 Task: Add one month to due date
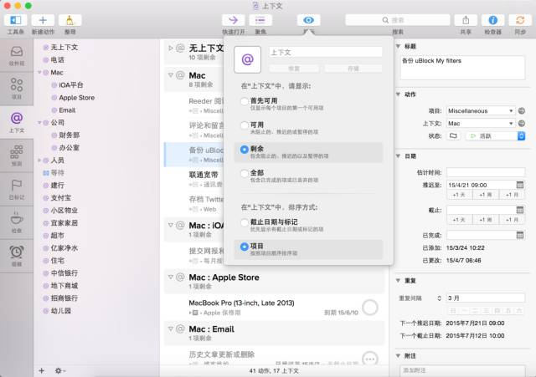tap(512, 220)
